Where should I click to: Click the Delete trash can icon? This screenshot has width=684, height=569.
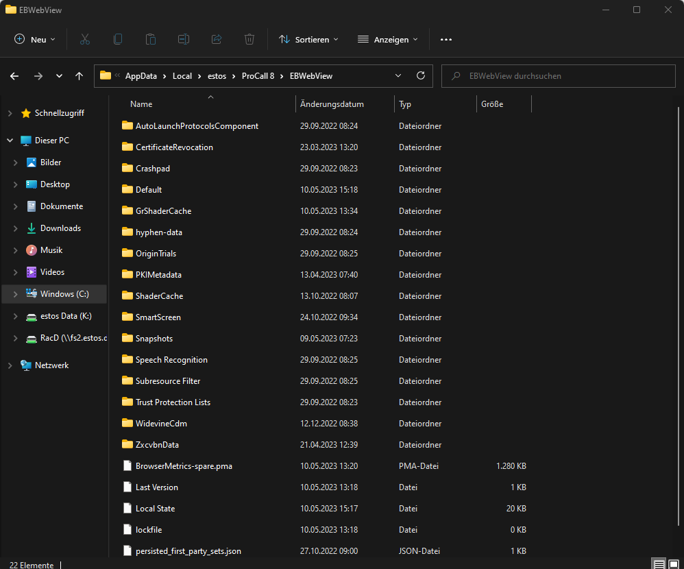[x=249, y=40]
